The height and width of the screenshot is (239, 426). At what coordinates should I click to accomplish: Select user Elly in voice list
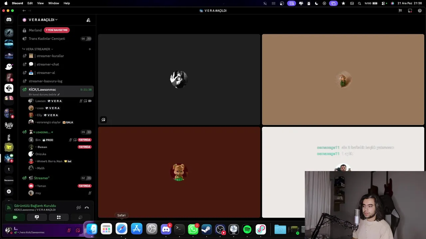pos(60,115)
